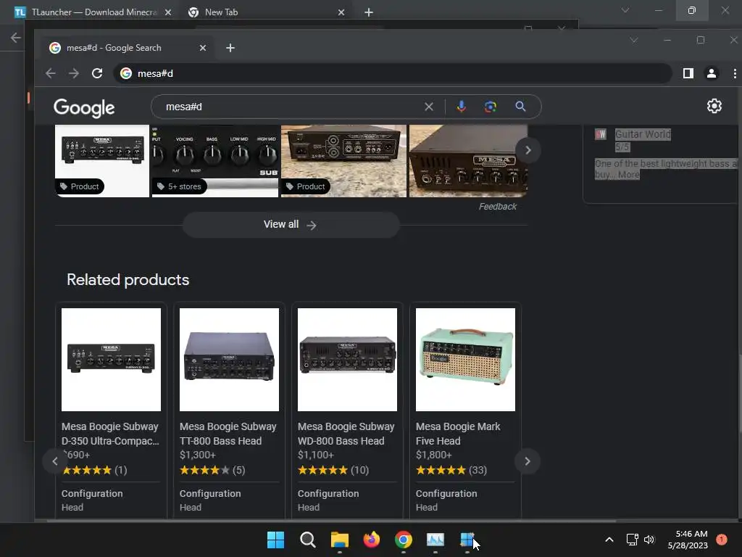This screenshot has width=742, height=557.
Task: Open the clock showing 5:46 AM
Action: click(688, 540)
